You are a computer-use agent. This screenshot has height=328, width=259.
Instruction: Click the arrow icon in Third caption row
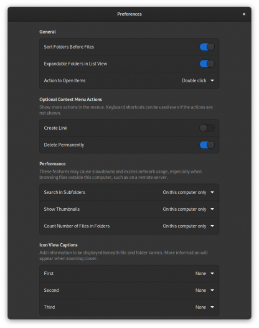click(x=212, y=307)
